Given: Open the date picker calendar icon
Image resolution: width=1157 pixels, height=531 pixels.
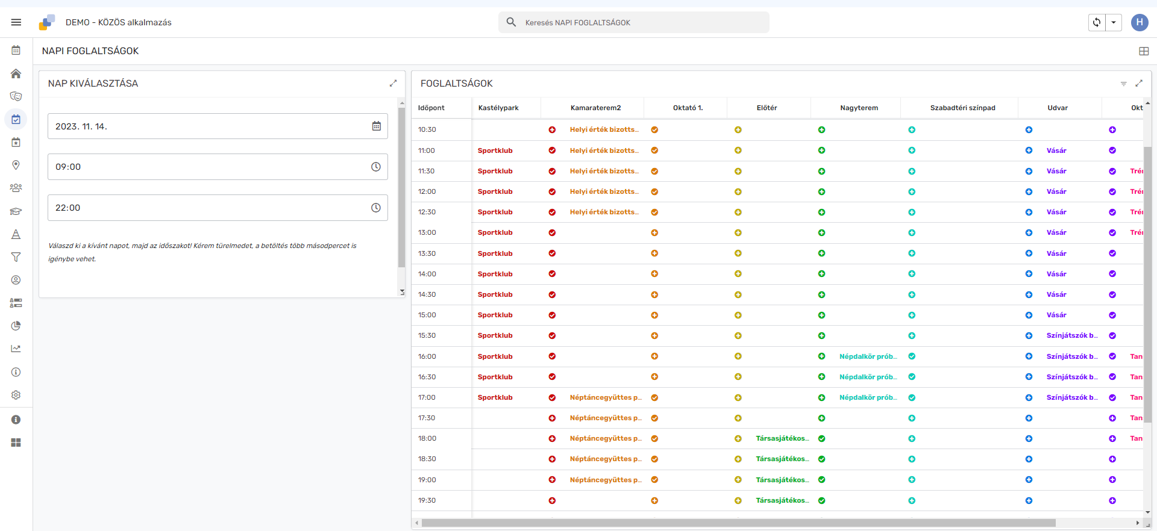Looking at the screenshot, I should click(377, 126).
